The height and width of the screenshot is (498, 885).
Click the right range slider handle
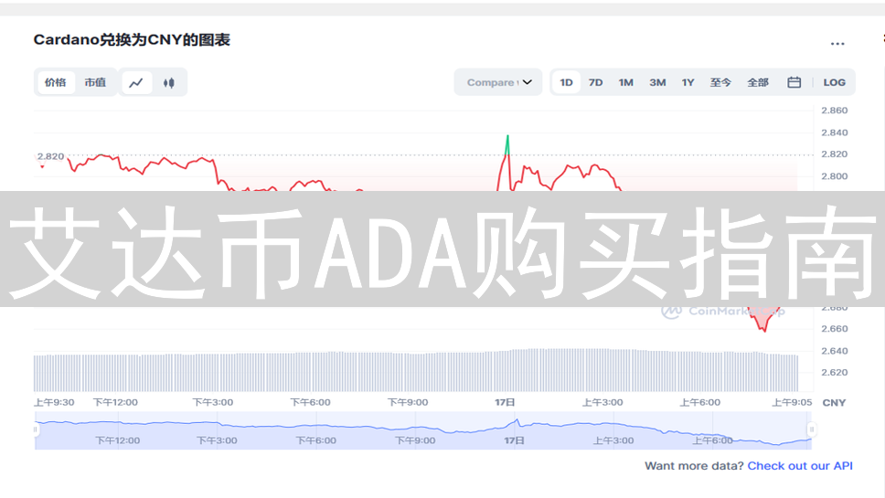[812, 429]
